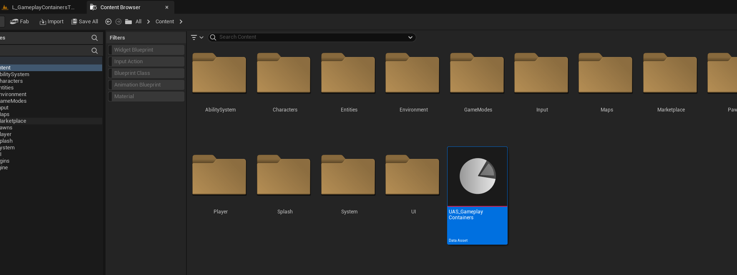Select Marketplace in the folder tree

[x=51, y=121]
